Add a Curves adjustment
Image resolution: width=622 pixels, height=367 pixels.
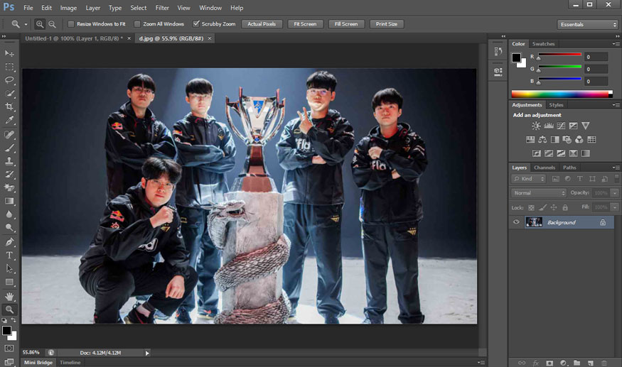[561, 126]
